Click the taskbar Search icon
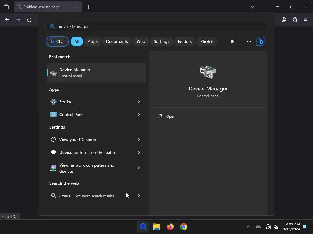This screenshot has width=313, height=234. point(143,227)
